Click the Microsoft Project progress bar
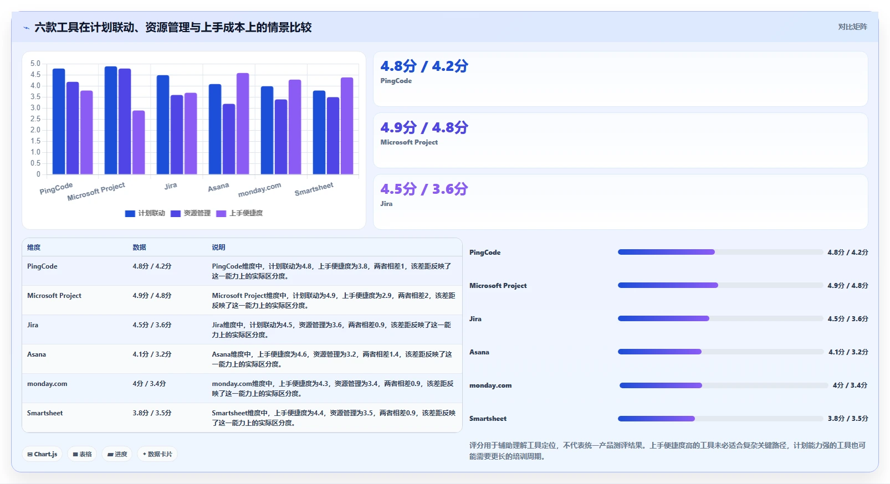 [x=720, y=285]
